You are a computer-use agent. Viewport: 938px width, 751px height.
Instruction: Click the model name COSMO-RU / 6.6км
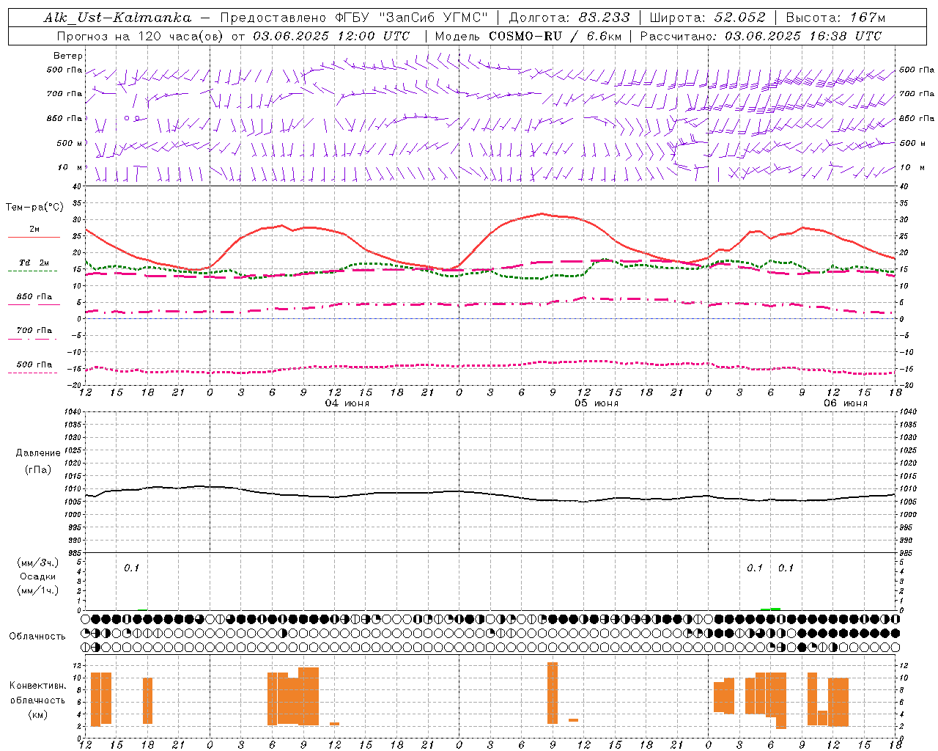pos(555,36)
